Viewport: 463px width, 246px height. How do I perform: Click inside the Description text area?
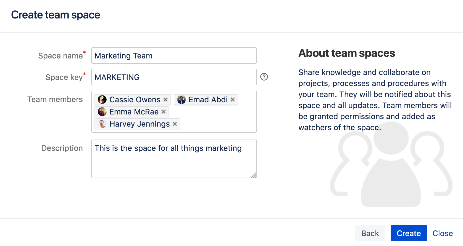pos(174,163)
